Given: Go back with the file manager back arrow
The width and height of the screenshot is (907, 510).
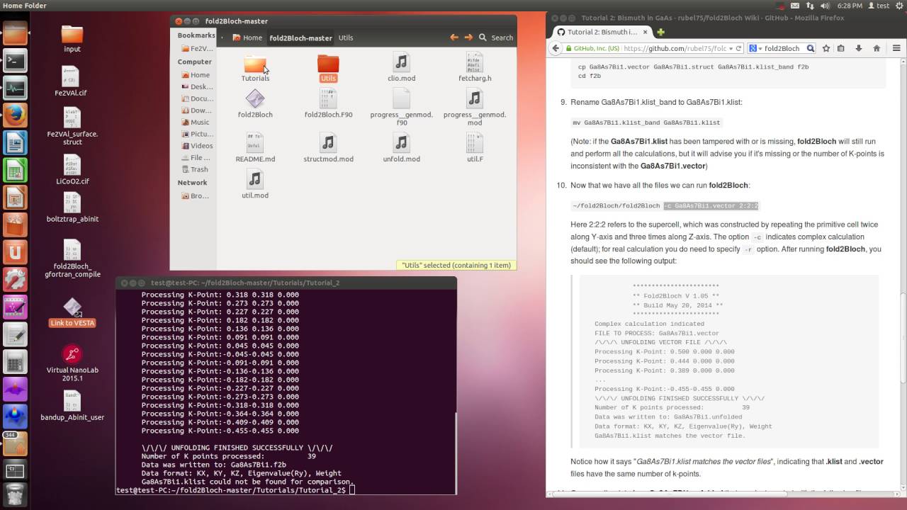Looking at the screenshot, I should click(454, 38).
